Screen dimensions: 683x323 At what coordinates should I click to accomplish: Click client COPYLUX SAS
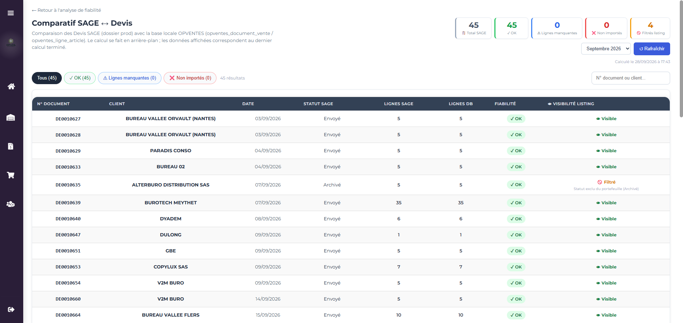171,267
